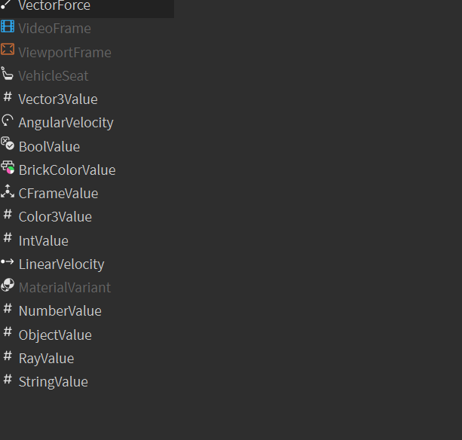Insert an IntValue object
The image size is (462, 440).
43,241
